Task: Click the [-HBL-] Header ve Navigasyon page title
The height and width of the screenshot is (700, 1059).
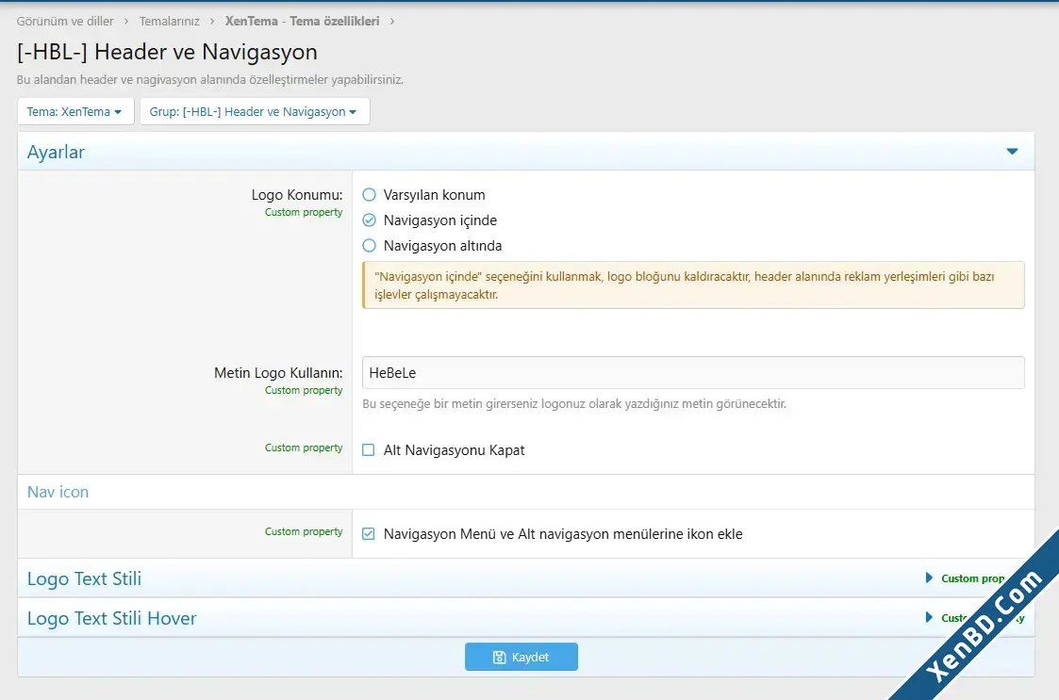Action: click(167, 52)
